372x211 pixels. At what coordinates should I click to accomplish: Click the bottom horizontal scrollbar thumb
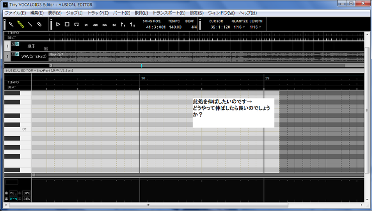click(x=148, y=205)
